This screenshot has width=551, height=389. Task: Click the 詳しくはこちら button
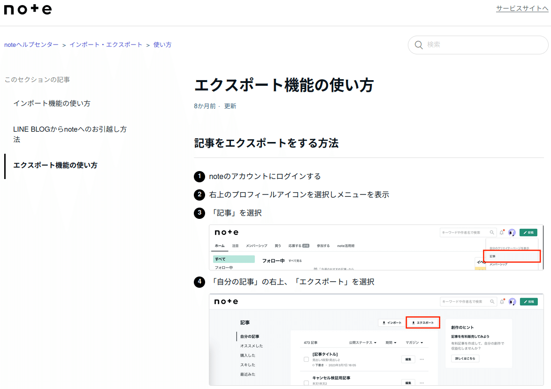tap(464, 358)
